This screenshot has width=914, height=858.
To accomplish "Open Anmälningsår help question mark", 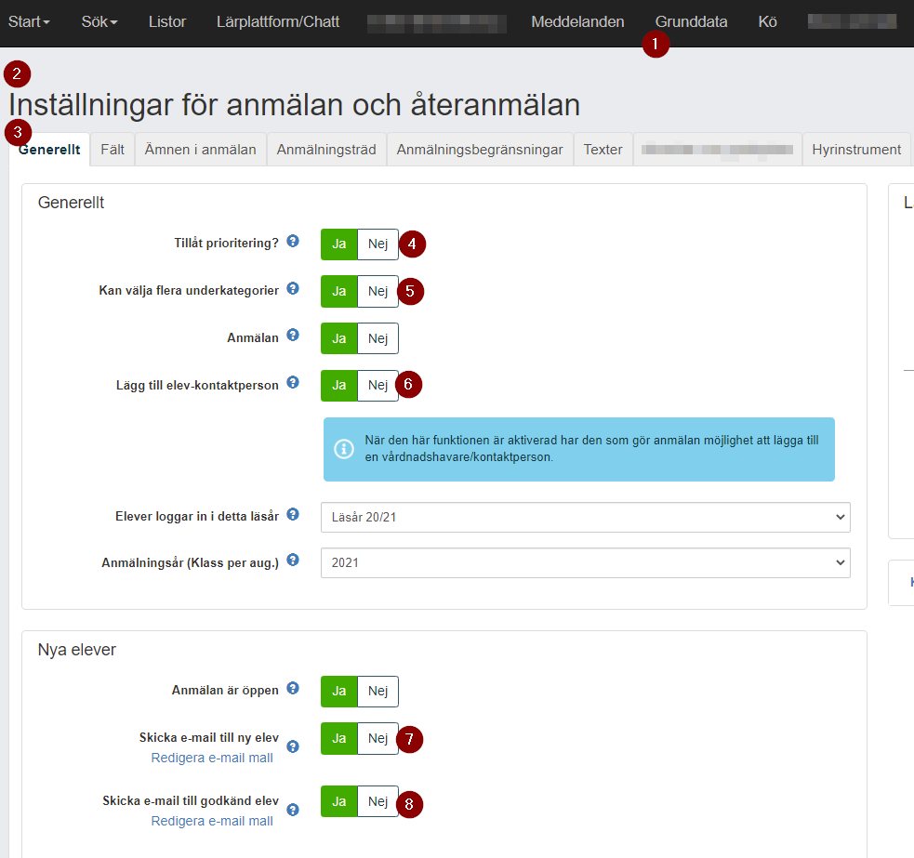I will coord(293,560).
